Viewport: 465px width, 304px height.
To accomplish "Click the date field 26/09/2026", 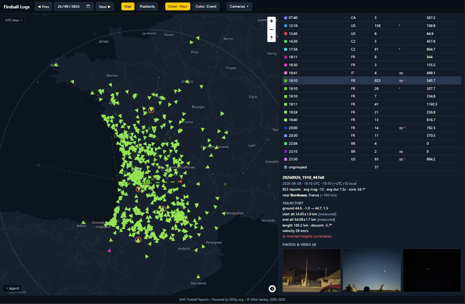I will pyautogui.click(x=74, y=7).
